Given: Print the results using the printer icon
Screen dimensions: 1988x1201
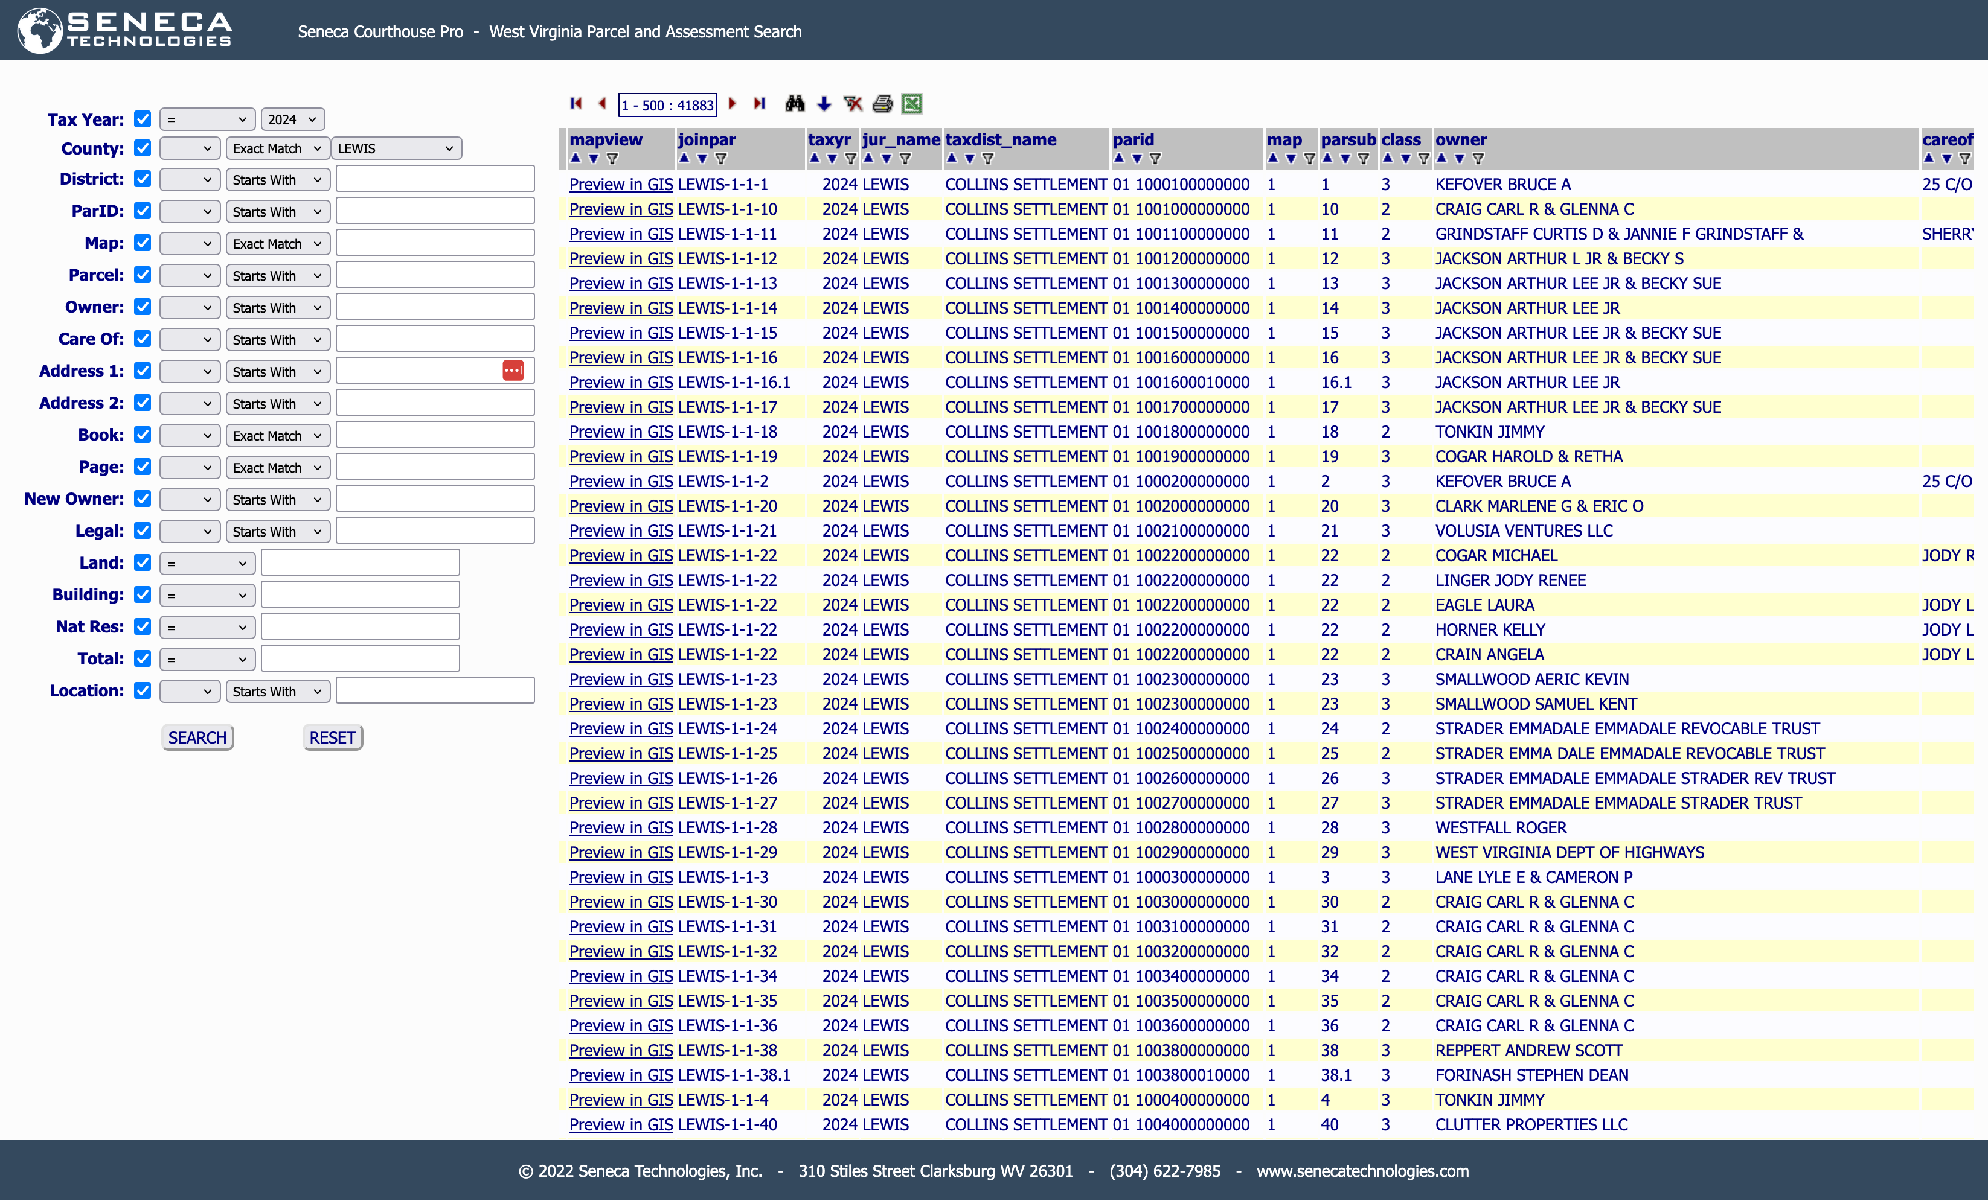Looking at the screenshot, I should click(x=881, y=103).
